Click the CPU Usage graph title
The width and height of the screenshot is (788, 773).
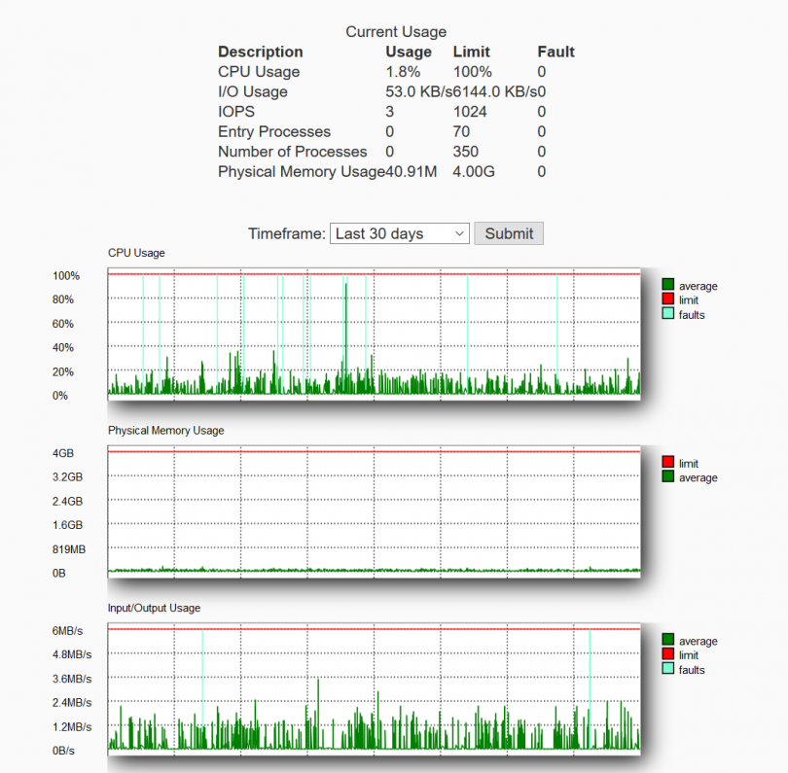pos(134,253)
